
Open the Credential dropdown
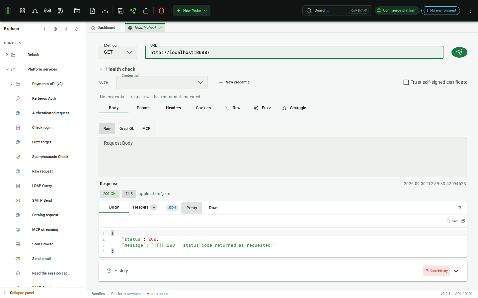tap(162, 82)
